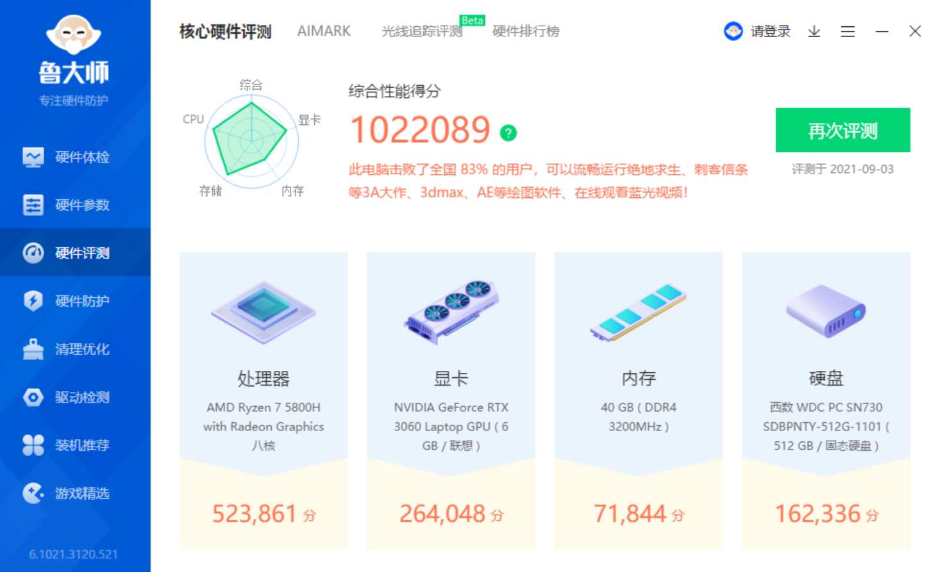Click the green Beta badge

pyautogui.click(x=473, y=20)
